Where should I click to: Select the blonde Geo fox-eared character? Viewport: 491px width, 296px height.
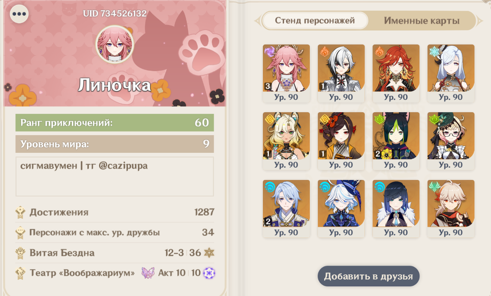coord(286,141)
